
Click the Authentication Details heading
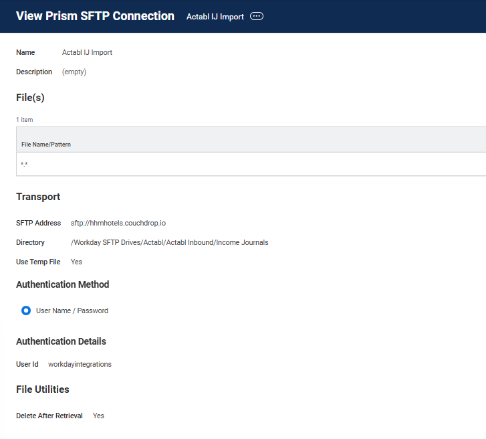(x=61, y=341)
